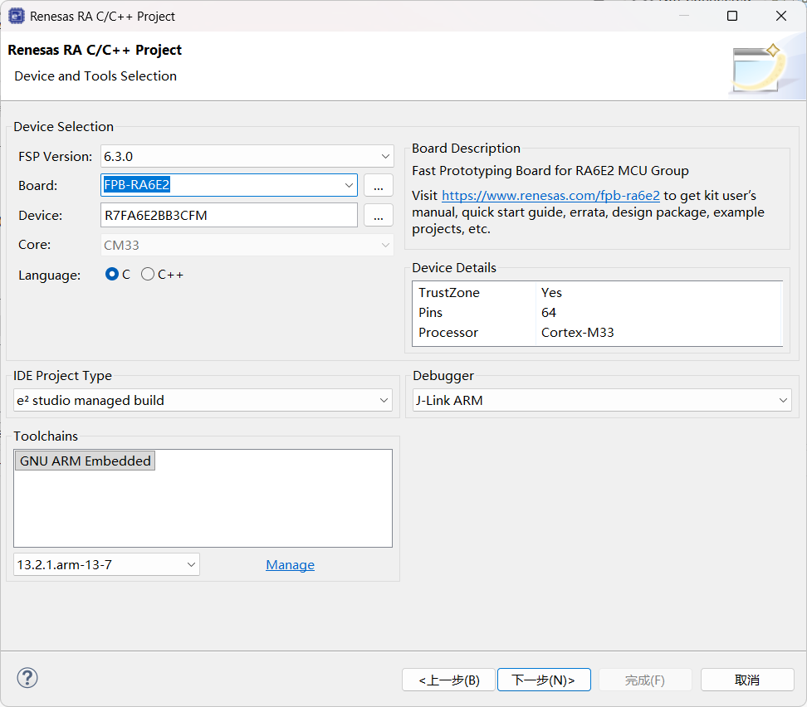The image size is (807, 707).
Task: Click the Device field R7FA6E2BB3CFM
Action: (229, 215)
